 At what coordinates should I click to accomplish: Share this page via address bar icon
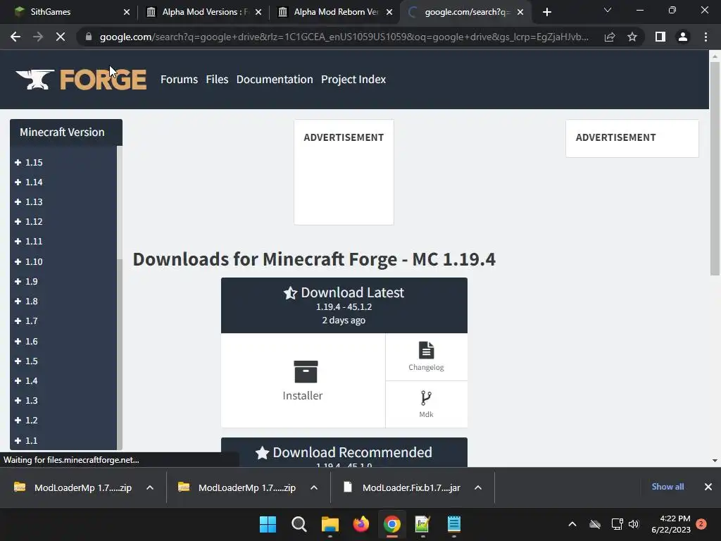(610, 37)
